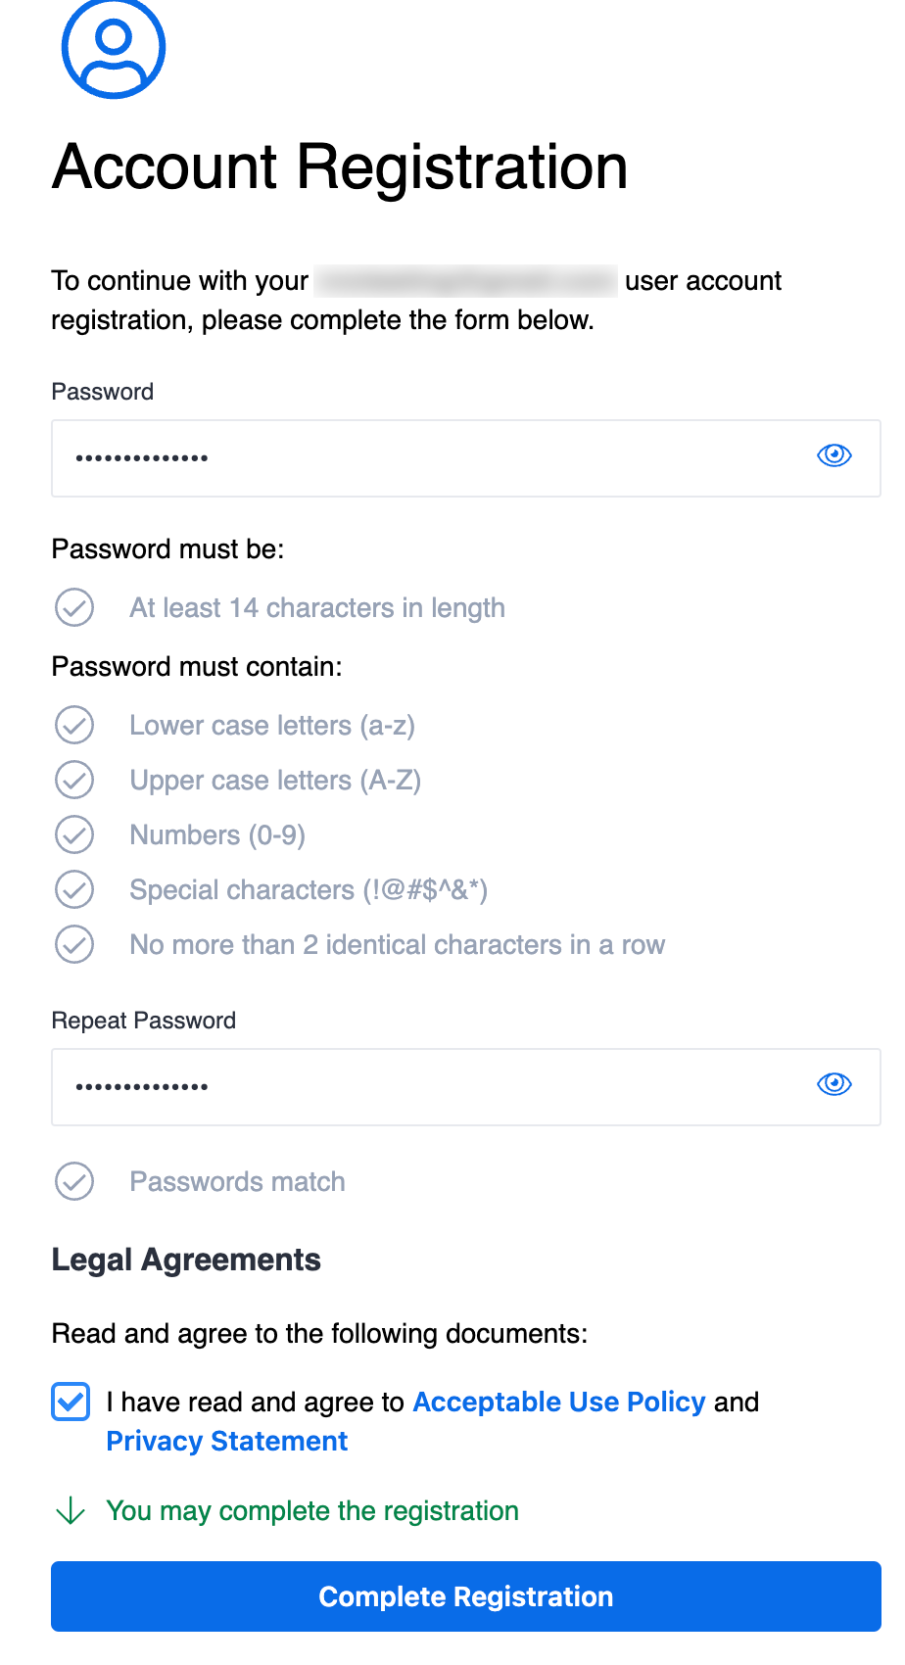Screen dimensions: 905x1665
Task: Click the You may complete the registration text
Action: click(x=312, y=1511)
